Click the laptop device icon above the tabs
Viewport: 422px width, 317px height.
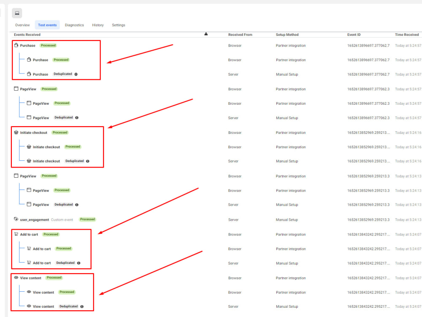click(x=17, y=13)
